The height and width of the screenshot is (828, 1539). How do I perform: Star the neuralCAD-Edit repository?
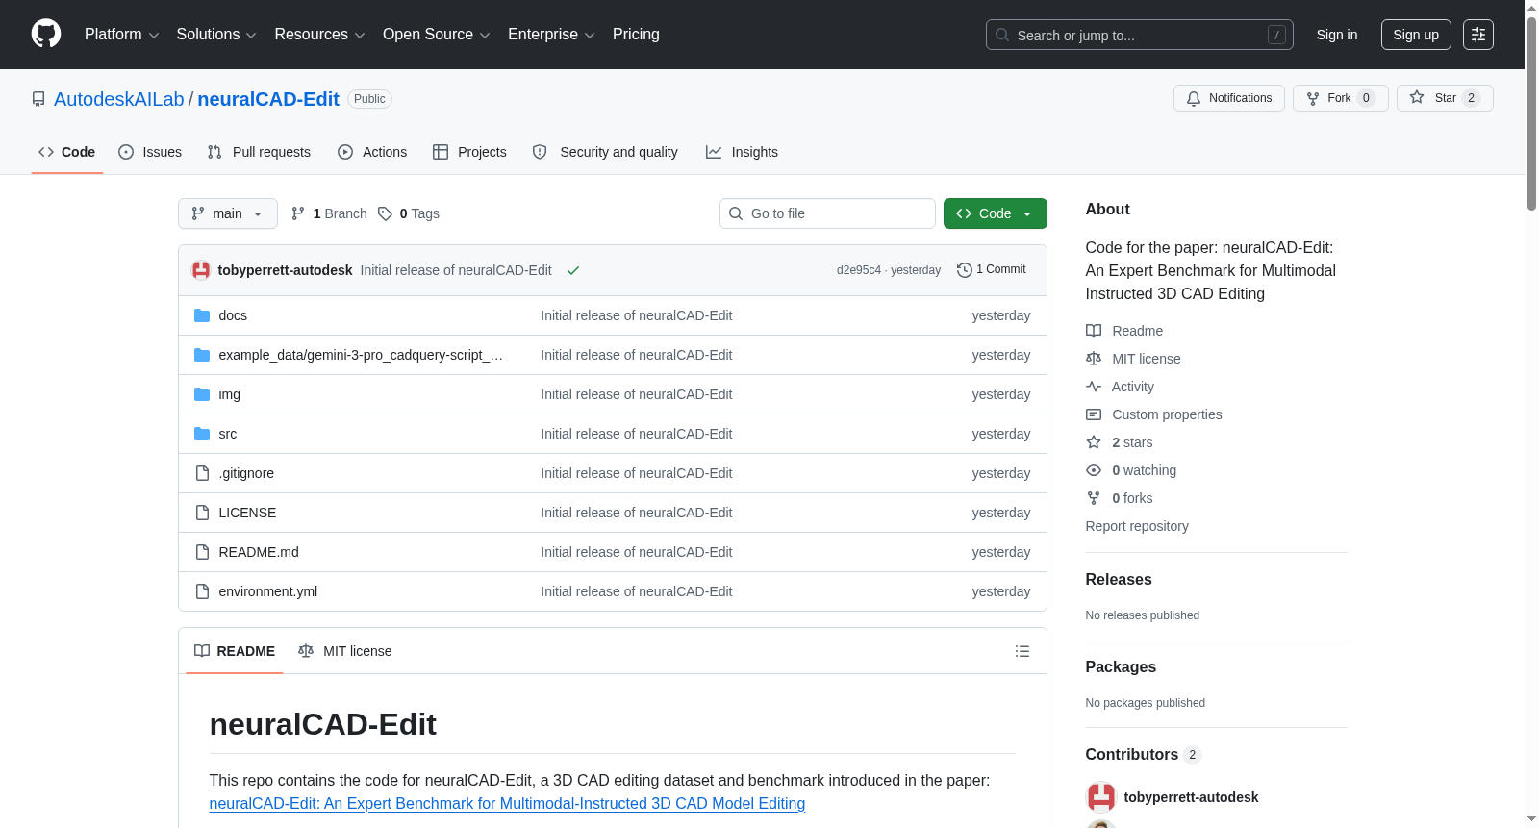pos(1445,98)
